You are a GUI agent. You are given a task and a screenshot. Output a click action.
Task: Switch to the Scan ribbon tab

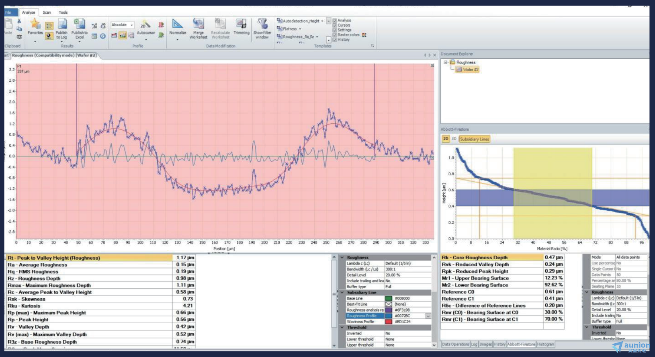pyautogui.click(x=47, y=12)
